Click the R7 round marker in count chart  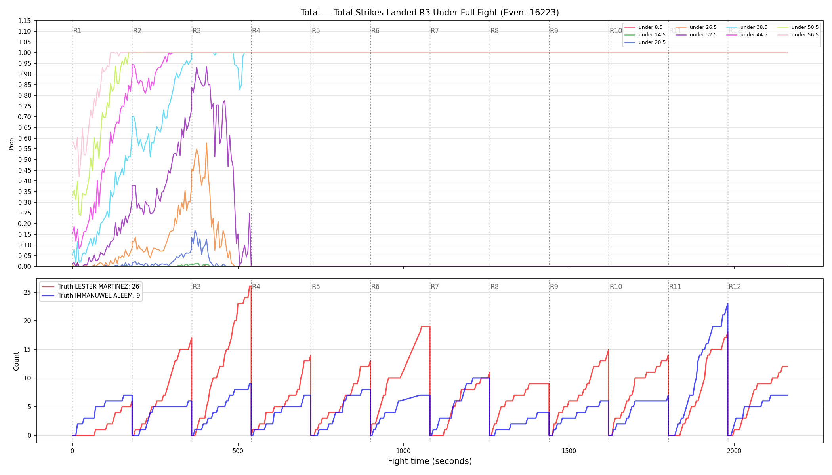point(435,287)
